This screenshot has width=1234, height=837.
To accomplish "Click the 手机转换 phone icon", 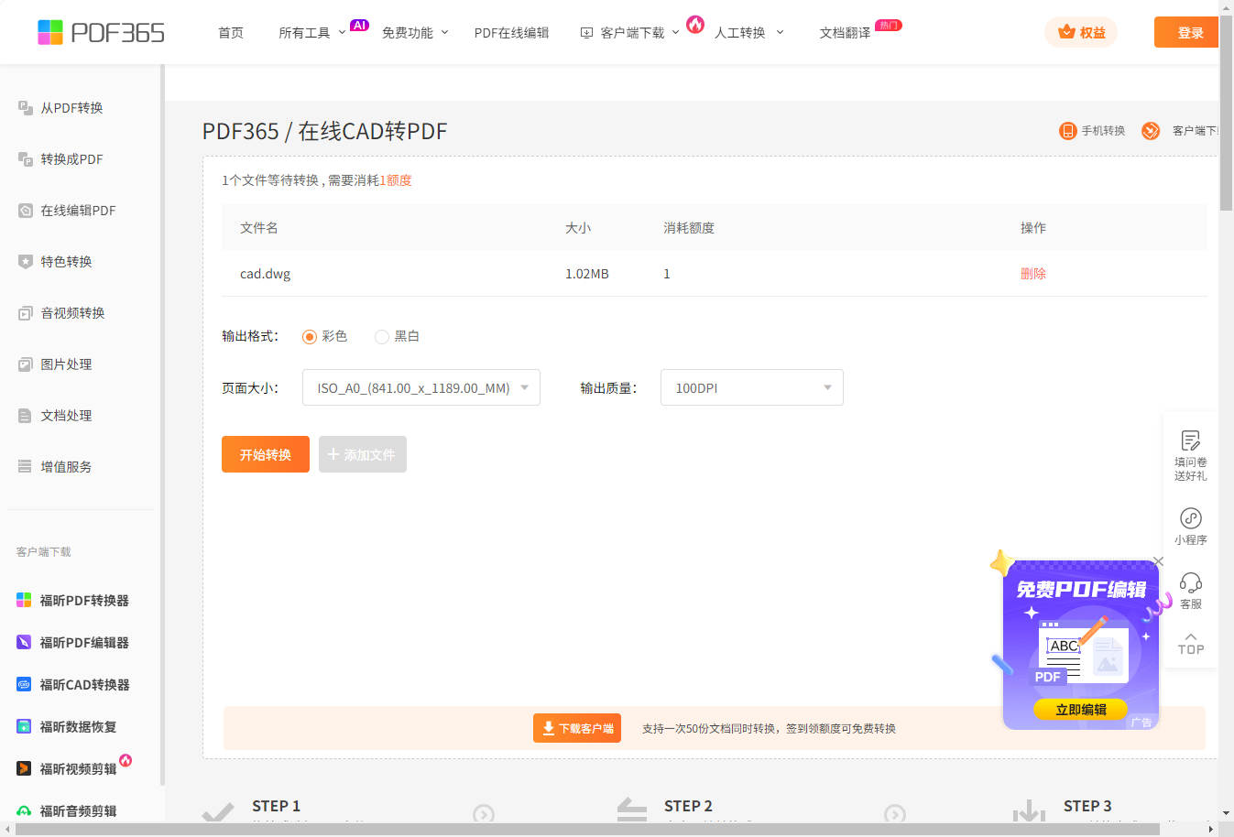I will [x=1067, y=131].
